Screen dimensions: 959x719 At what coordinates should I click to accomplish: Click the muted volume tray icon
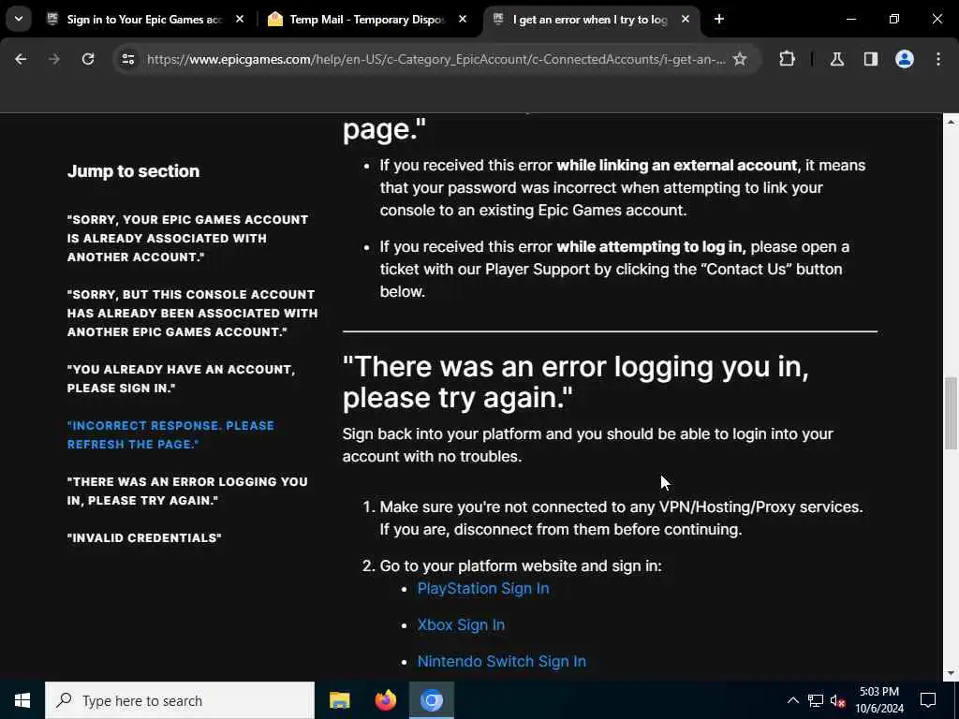tap(838, 700)
